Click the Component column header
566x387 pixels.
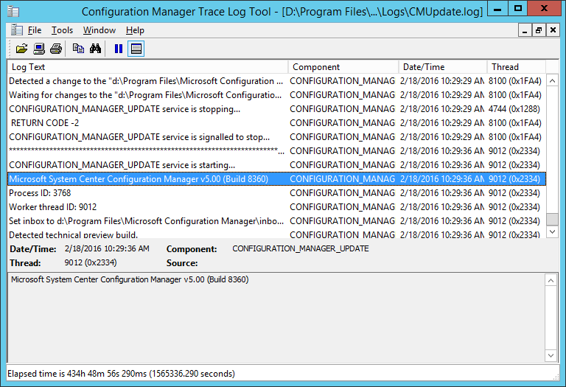pyautogui.click(x=343, y=67)
